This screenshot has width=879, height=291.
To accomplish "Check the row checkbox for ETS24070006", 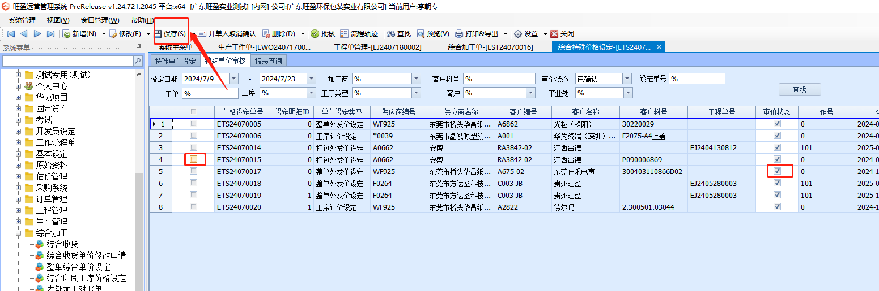I will click(x=194, y=136).
